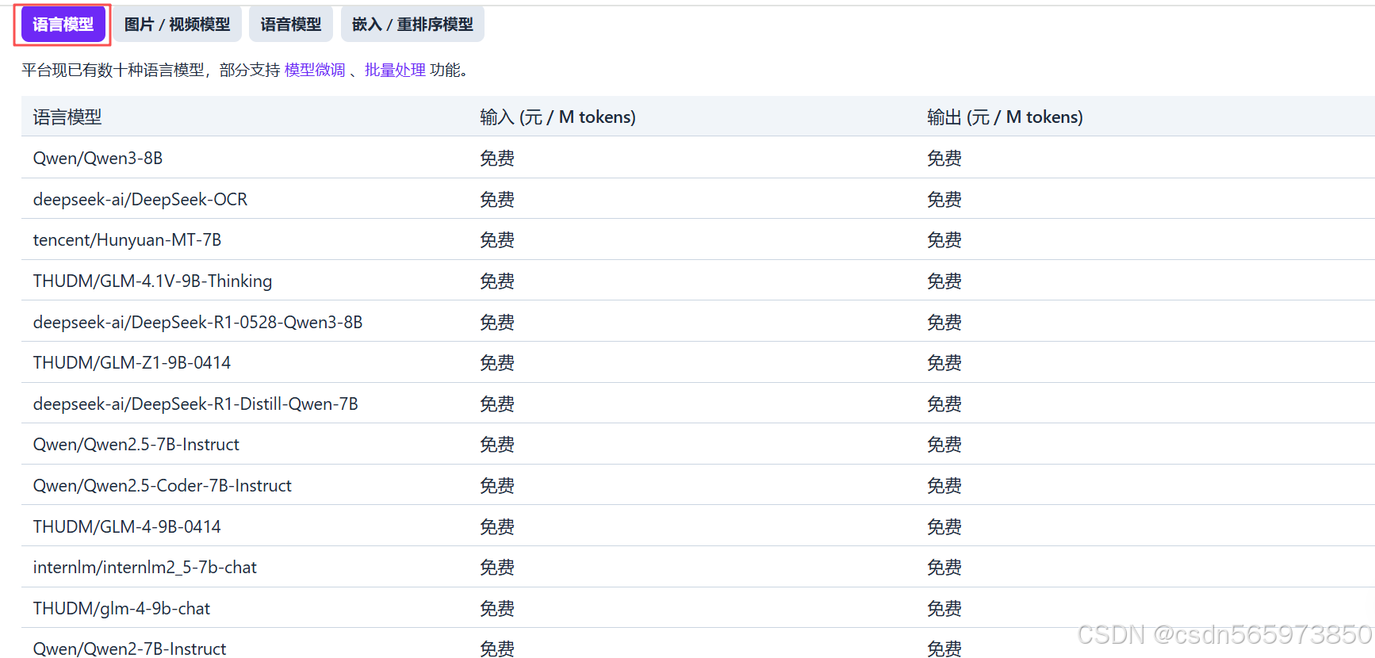Click output price 免费 for Qwen2.5-7B-Instruct

coord(944,444)
